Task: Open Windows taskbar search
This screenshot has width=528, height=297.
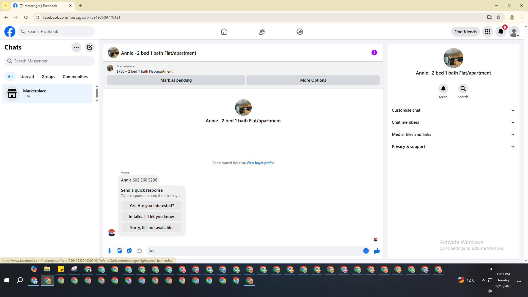Action: [x=20, y=280]
